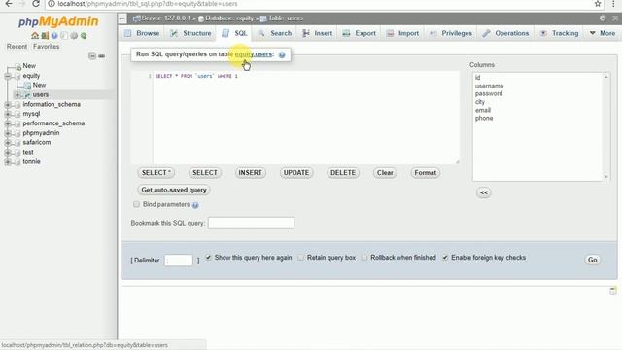Open the Favorites list in sidebar
622x350 pixels.
point(46,47)
